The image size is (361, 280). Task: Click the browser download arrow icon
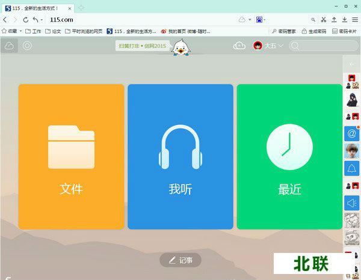tap(344, 19)
